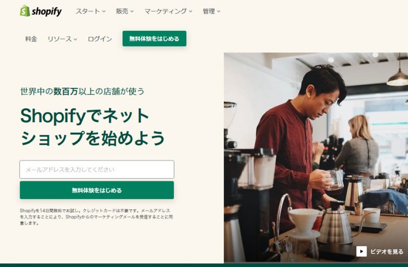
Task: Click the shopify wordmark text in header
Action: (x=47, y=11)
